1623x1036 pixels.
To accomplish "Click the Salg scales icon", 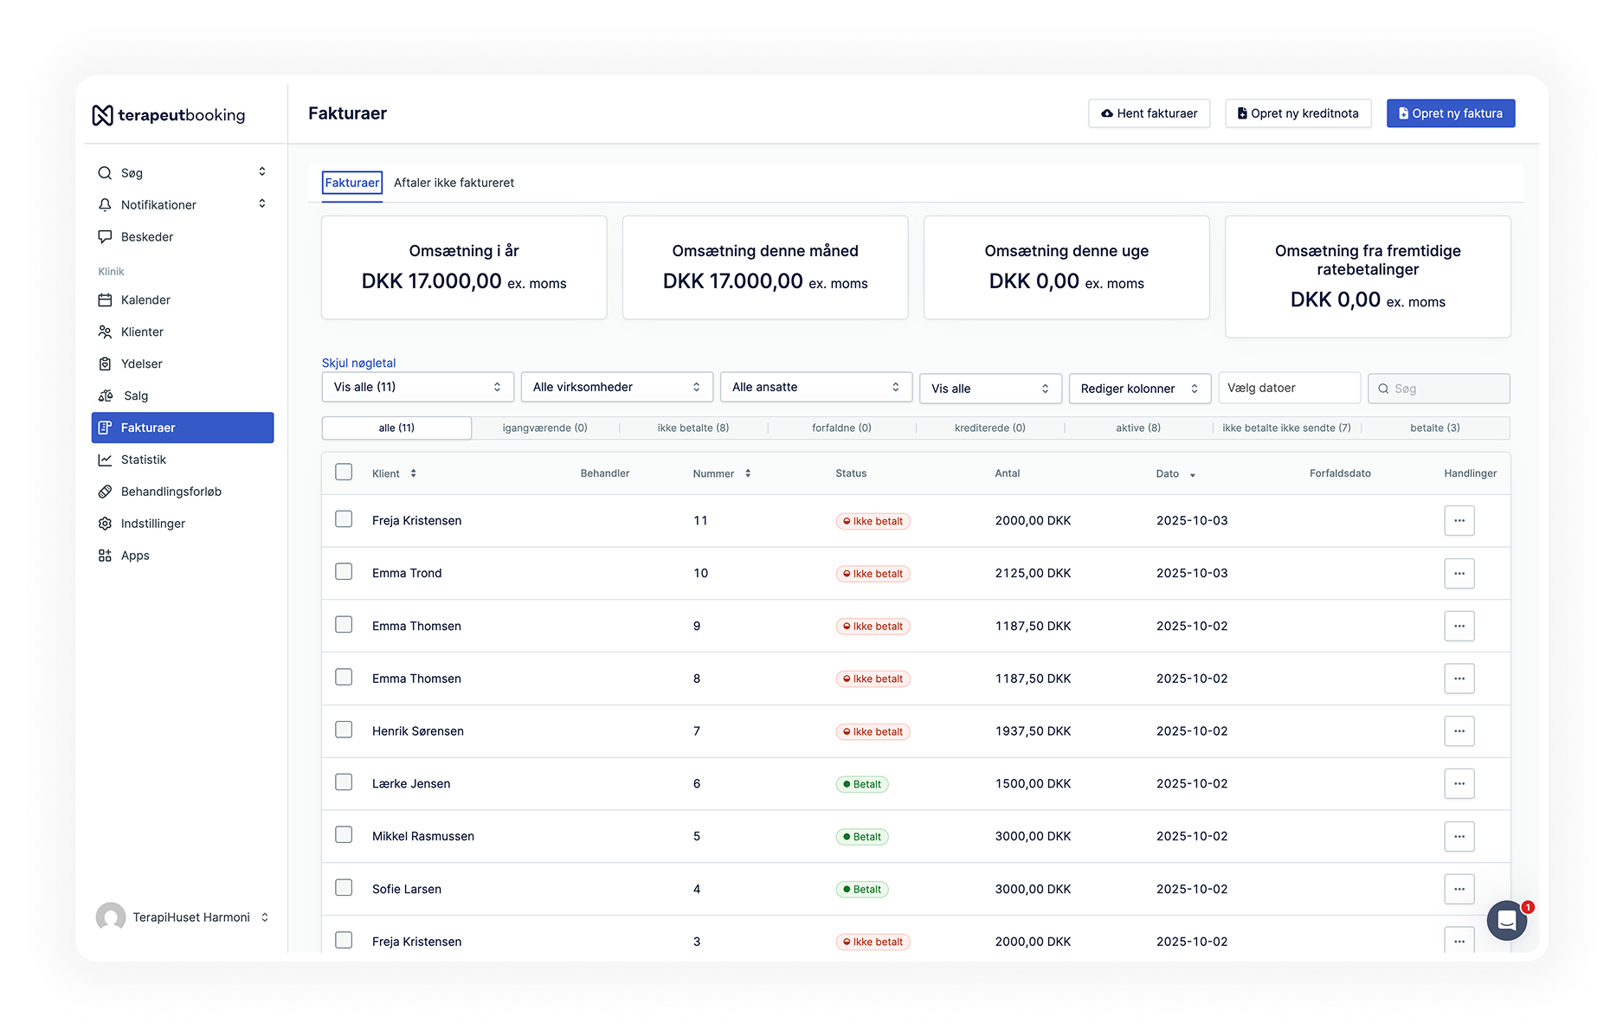I will 106,396.
